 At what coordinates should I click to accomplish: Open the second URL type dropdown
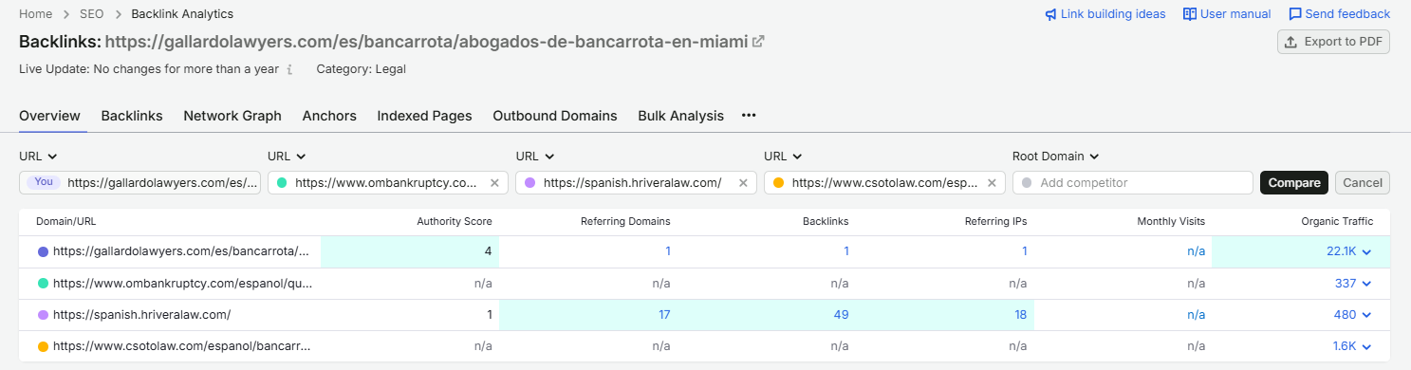tap(288, 157)
